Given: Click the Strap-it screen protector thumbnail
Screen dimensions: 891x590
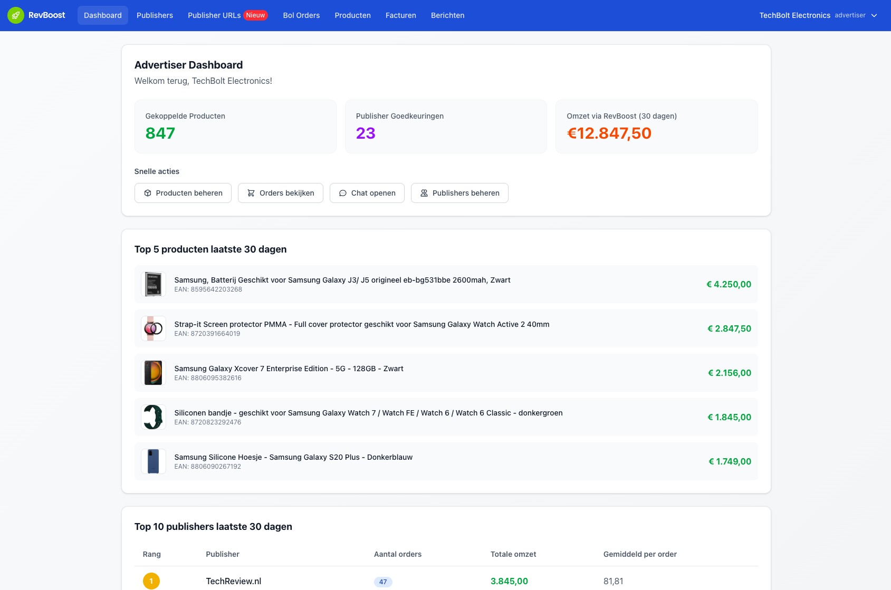Looking at the screenshot, I should (x=154, y=328).
